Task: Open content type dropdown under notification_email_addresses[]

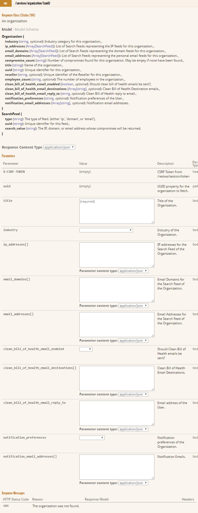Action: (133, 483)
